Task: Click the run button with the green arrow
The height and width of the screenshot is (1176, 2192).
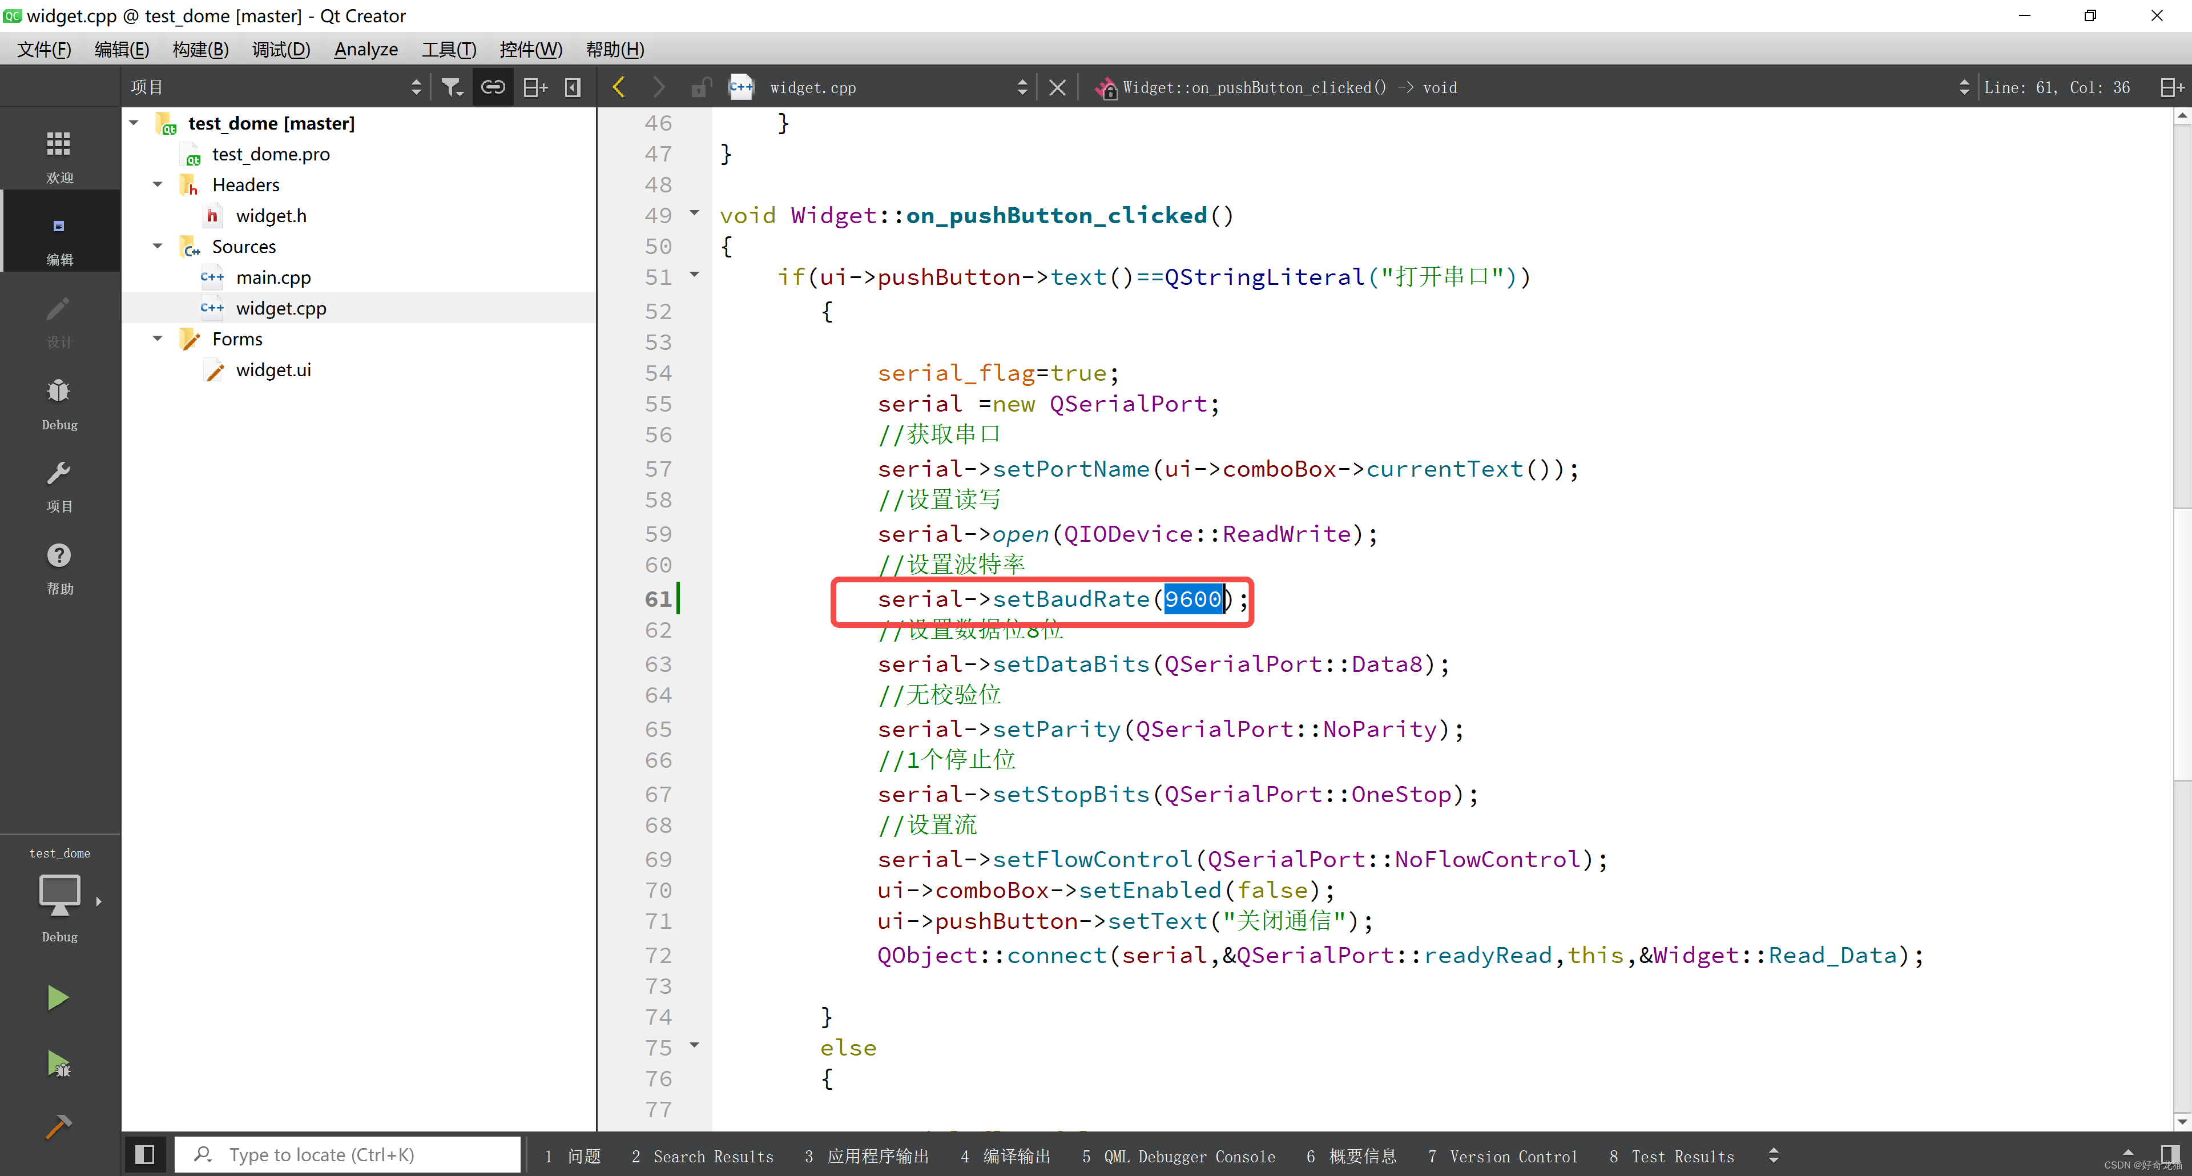Action: pyautogui.click(x=59, y=996)
